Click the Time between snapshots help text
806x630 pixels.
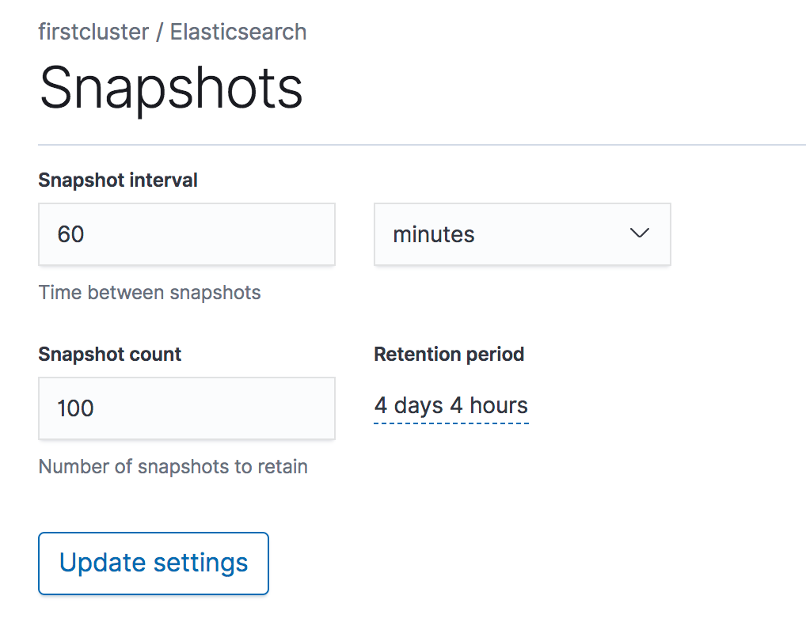150,293
